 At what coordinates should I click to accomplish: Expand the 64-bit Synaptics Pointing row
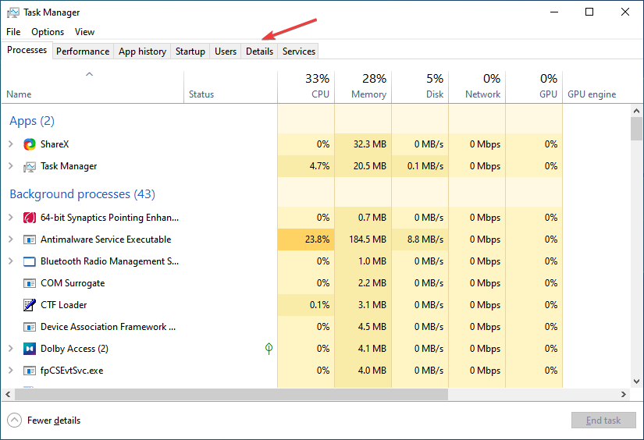click(11, 218)
